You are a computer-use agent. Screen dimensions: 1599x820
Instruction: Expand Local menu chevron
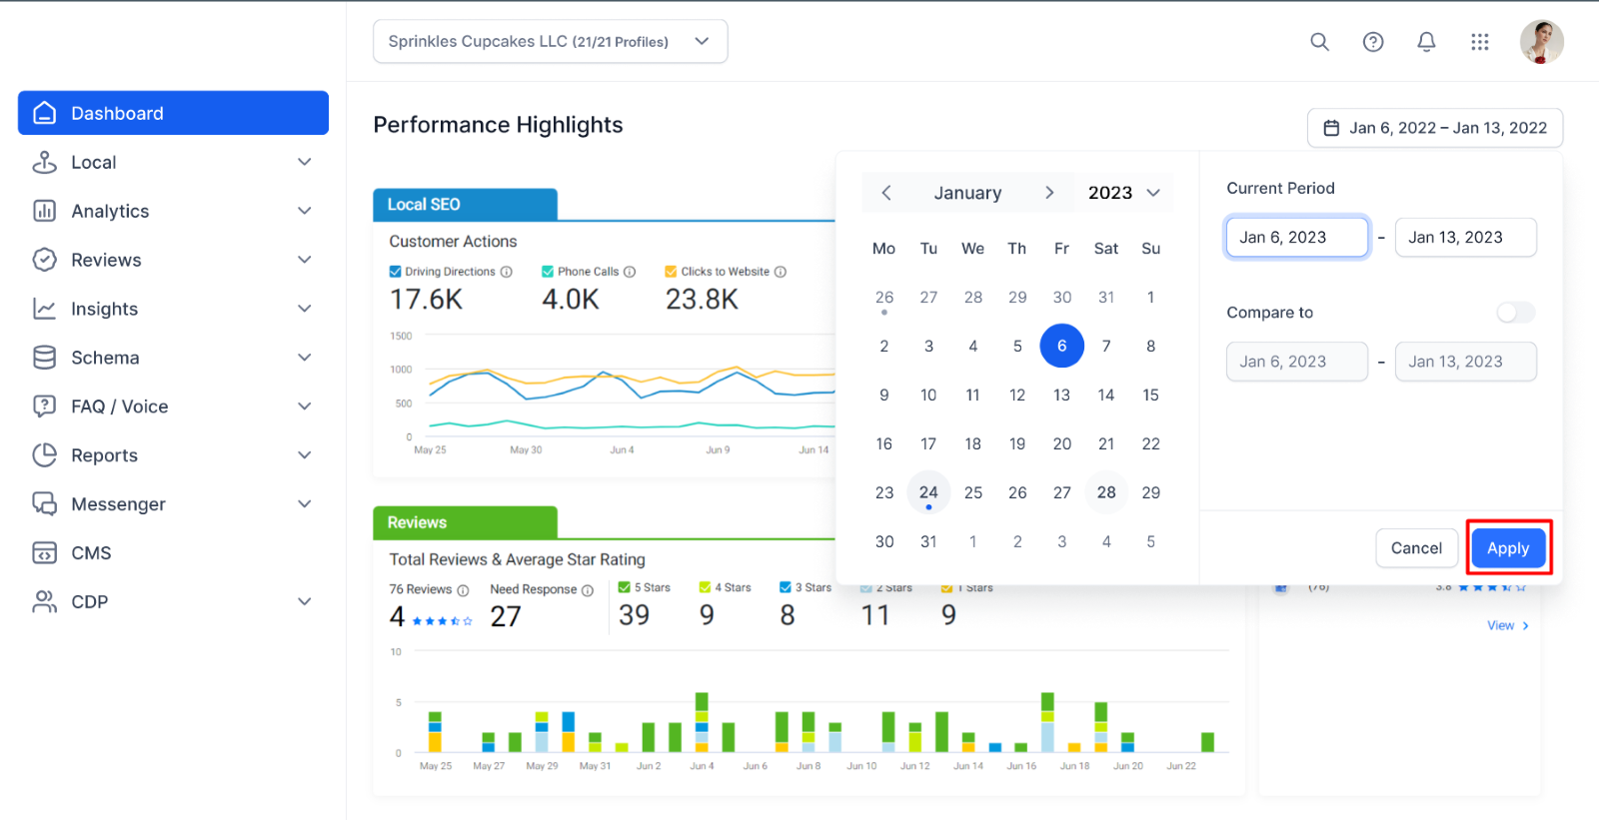click(x=305, y=162)
